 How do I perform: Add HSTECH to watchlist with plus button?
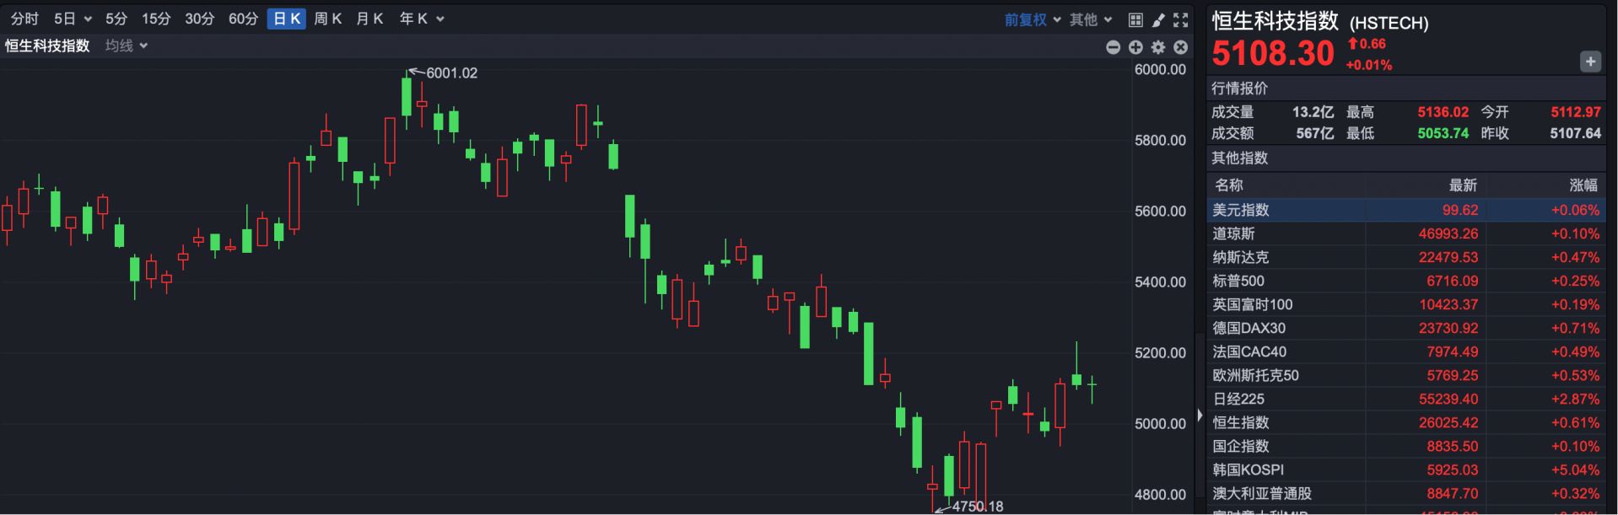(x=1590, y=62)
